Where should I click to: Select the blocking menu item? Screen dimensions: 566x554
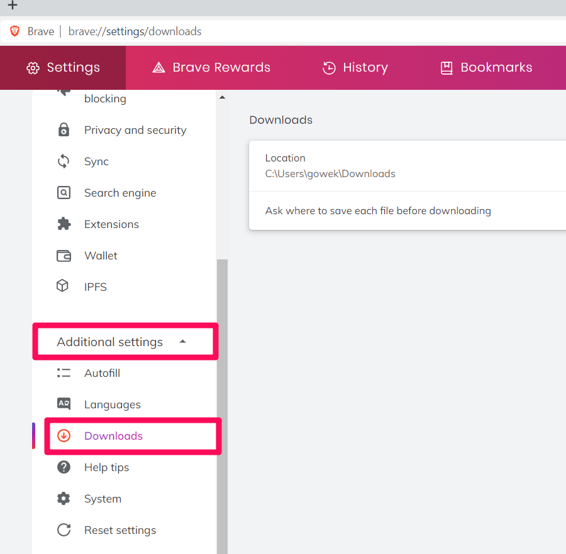[105, 99]
